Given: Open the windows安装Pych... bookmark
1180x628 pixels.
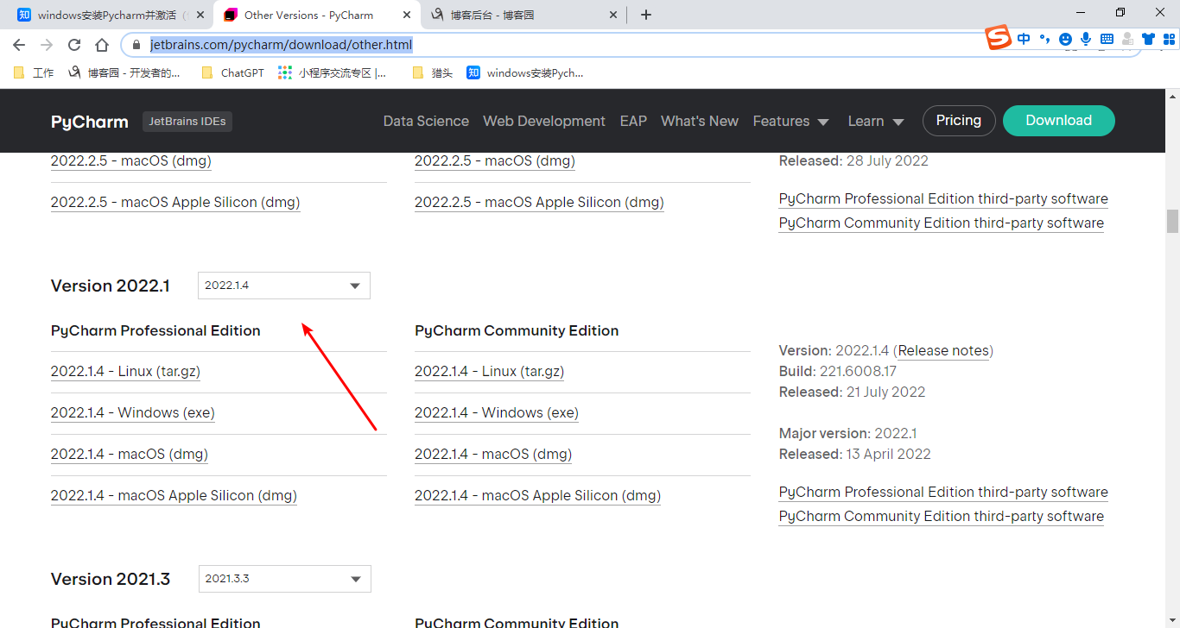Looking at the screenshot, I should click(x=525, y=73).
